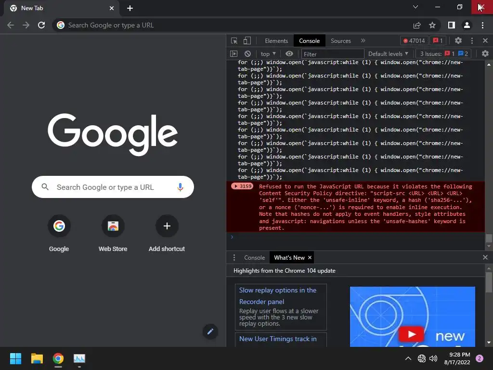Open New User Timings track link
Screen dimensions: 493x370
[x=278, y=339]
